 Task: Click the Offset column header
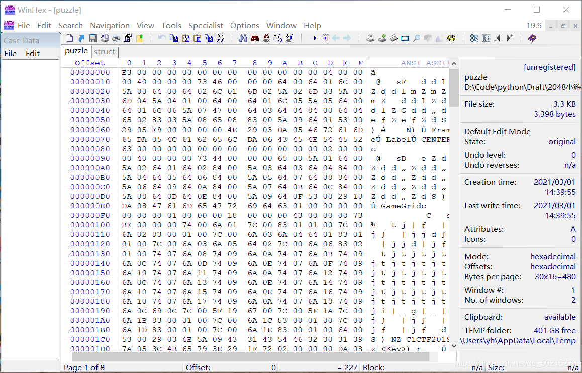89,63
